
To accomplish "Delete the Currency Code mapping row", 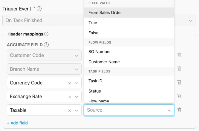I will [x=179, y=82].
